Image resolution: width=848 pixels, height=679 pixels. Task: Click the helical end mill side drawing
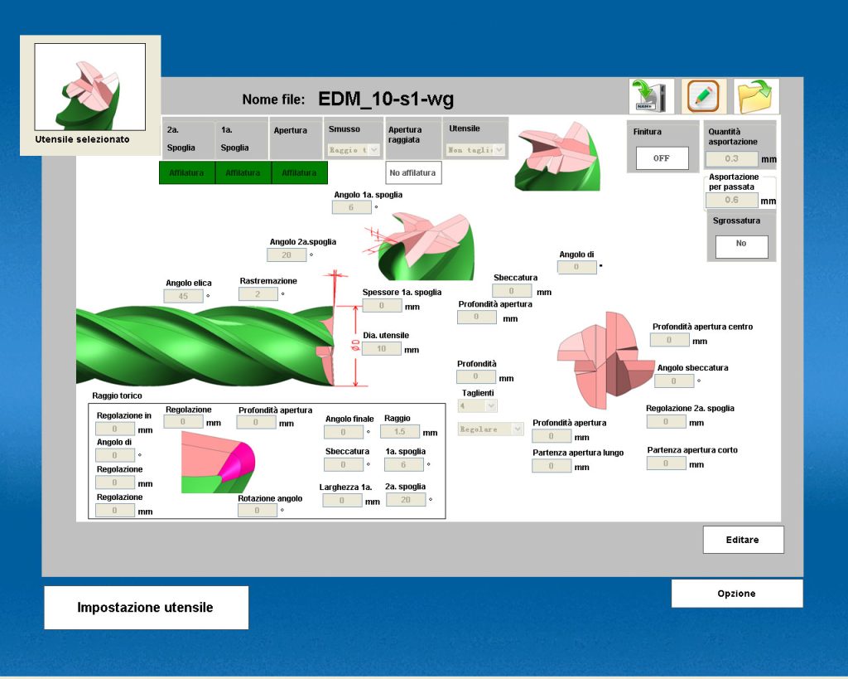[205, 346]
